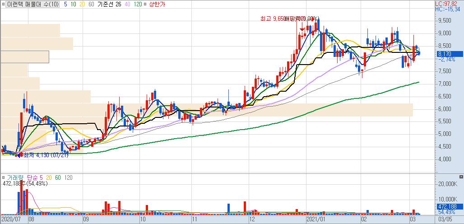Click the 2020/07 date axis label

10,220
